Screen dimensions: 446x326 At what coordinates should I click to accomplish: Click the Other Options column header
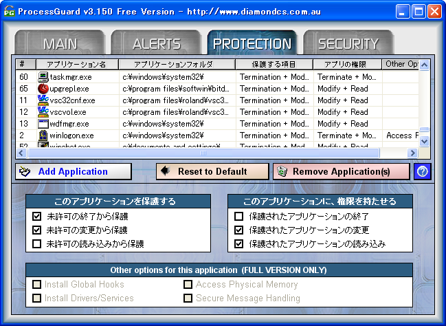click(401, 65)
